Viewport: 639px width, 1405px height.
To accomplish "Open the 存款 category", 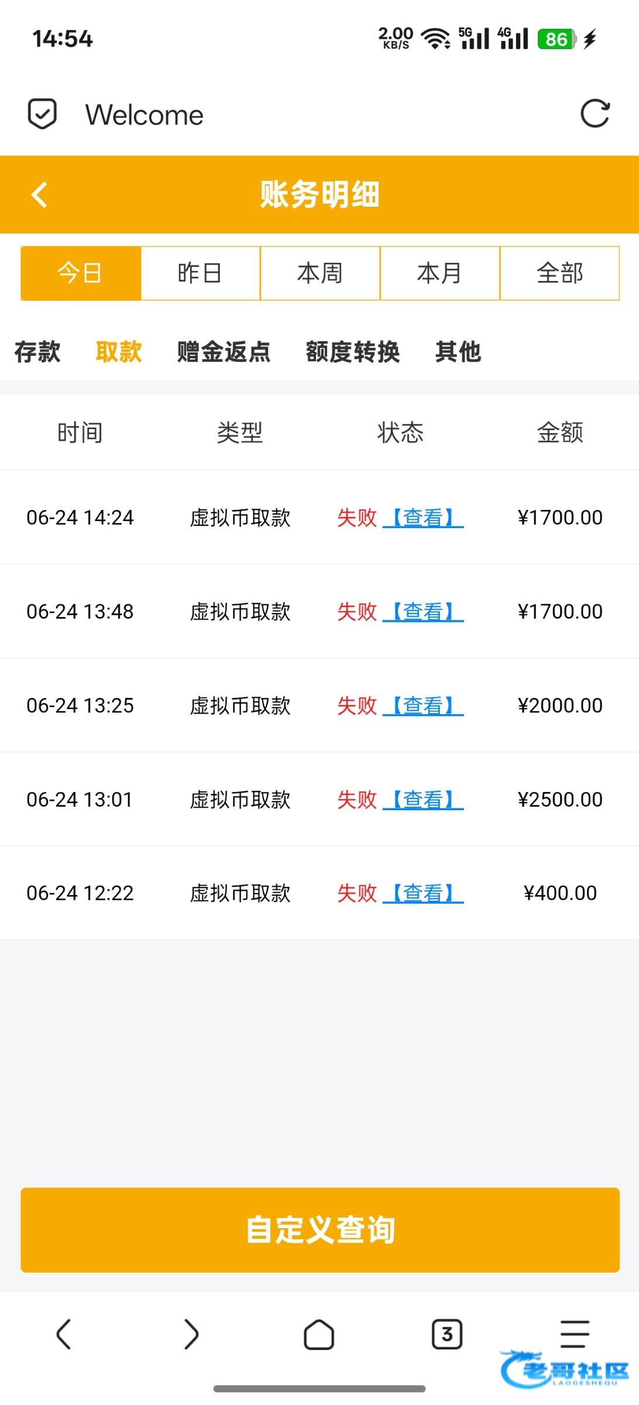I will (37, 352).
